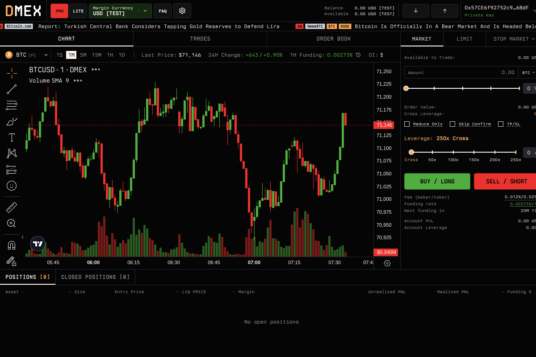This screenshot has height=357, width=536.
Task: Pick the brush drawing tool
Action: (12, 121)
